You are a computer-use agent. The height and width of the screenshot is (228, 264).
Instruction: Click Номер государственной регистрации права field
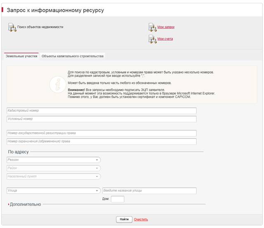click(x=101, y=133)
